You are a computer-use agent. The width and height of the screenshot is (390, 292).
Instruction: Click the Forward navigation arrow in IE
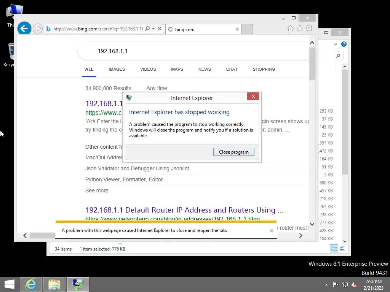point(38,29)
